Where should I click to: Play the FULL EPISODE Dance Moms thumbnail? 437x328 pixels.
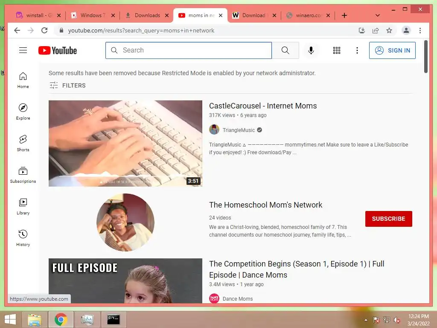pyautogui.click(x=125, y=281)
